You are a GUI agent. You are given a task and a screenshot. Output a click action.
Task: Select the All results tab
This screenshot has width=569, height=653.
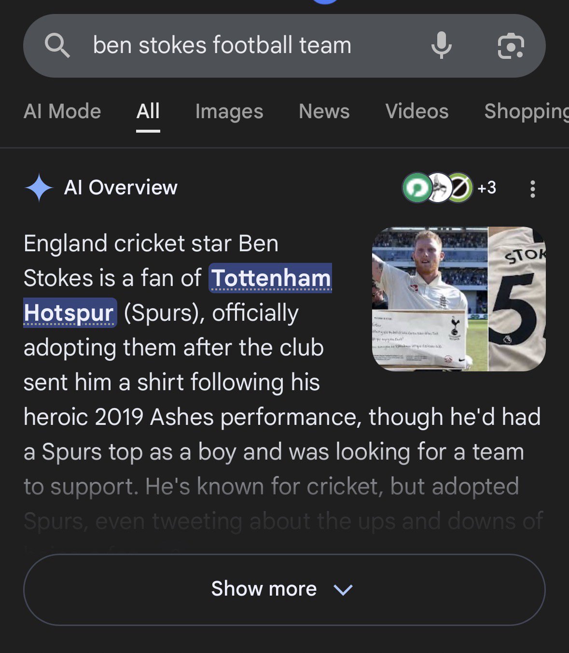[x=148, y=111]
